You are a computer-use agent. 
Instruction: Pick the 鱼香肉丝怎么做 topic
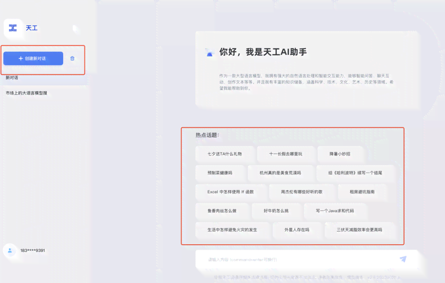[222, 211]
